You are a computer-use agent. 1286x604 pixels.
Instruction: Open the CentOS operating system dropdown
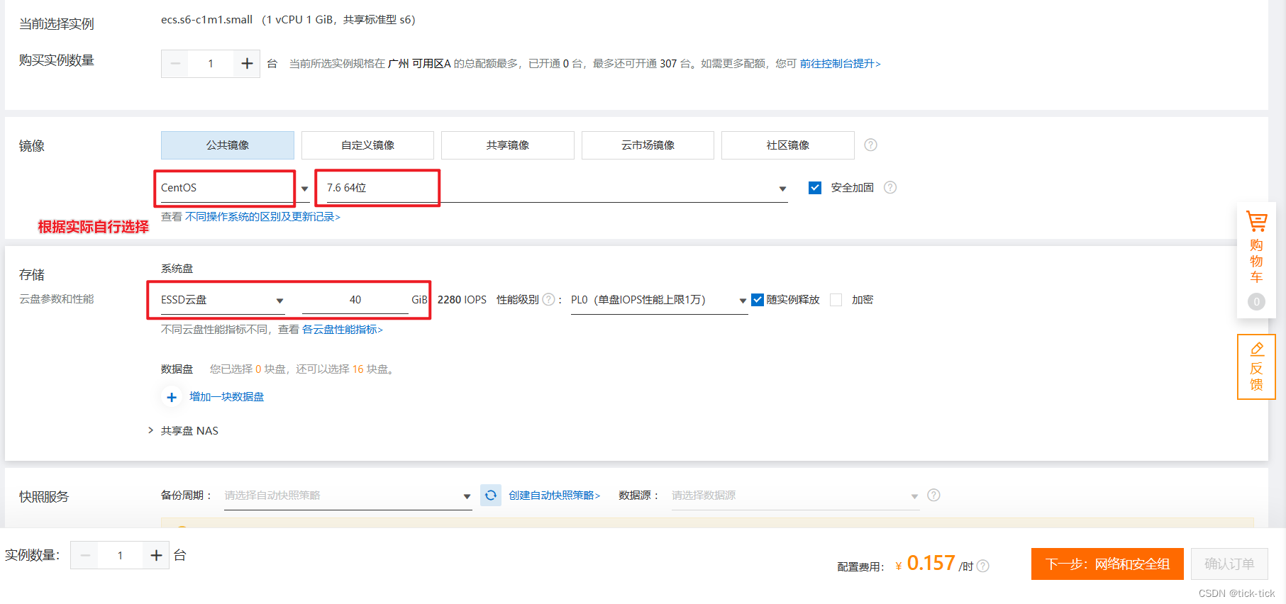[x=235, y=188]
